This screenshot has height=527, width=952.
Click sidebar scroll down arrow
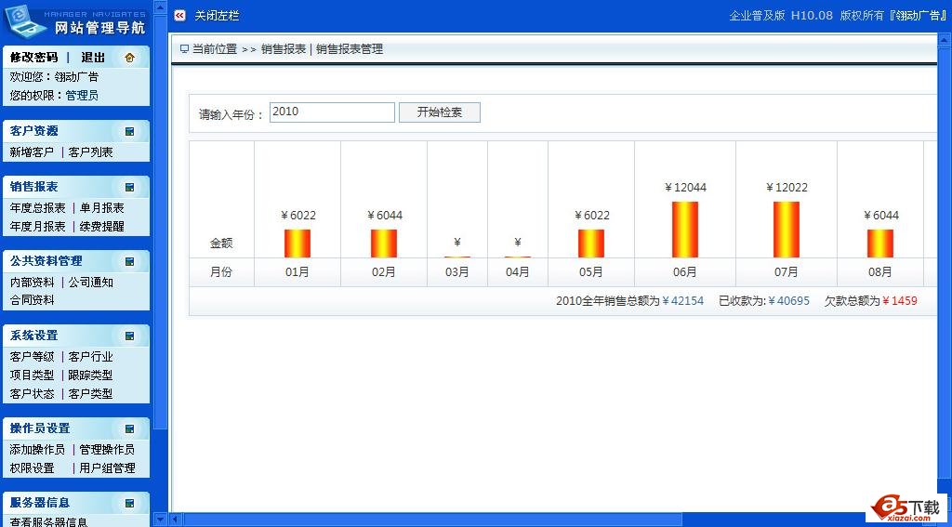pyautogui.click(x=160, y=519)
